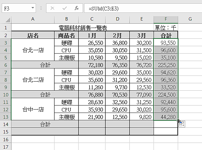The width and height of the screenshot is (202, 150).
Task: Click the empty cell G2
Action: 190,35
